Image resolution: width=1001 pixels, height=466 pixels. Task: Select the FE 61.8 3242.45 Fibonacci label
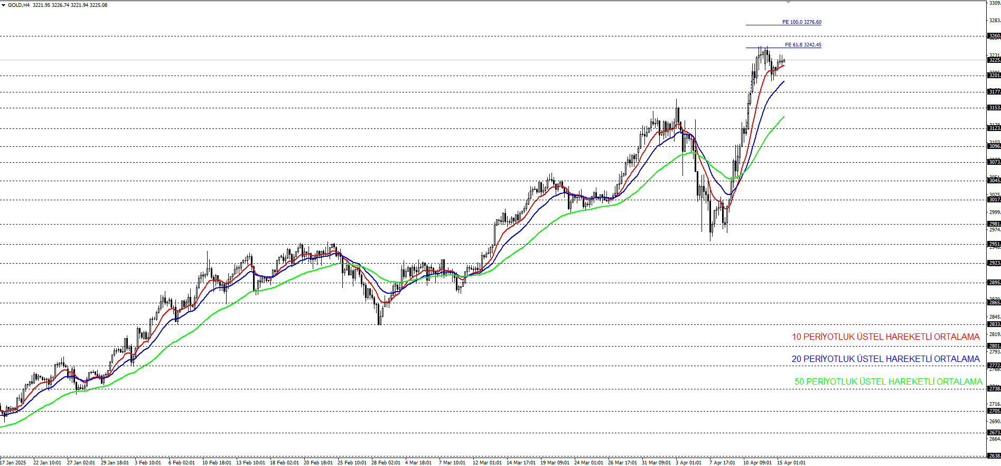(803, 45)
